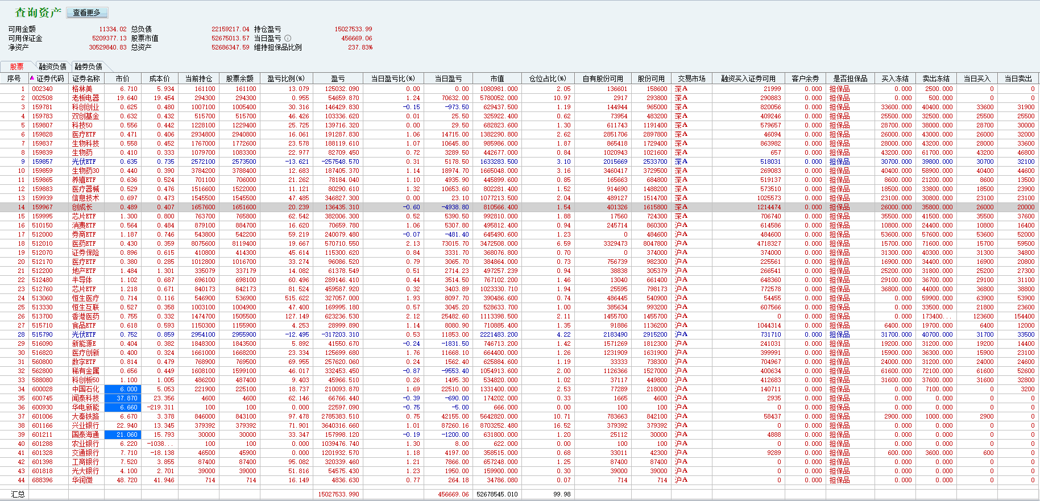Select the 华电新能 name cell
This screenshot has height=501, width=1040.
tap(85, 407)
